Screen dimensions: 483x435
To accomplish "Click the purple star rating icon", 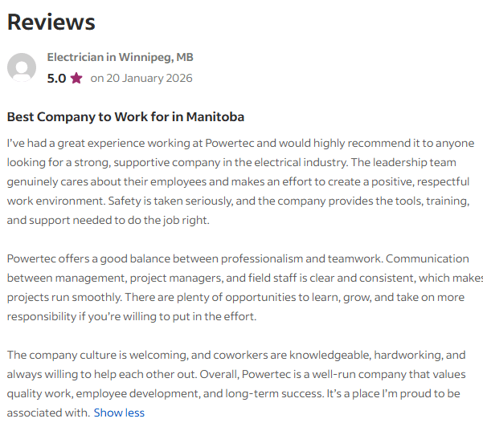I will point(76,79).
